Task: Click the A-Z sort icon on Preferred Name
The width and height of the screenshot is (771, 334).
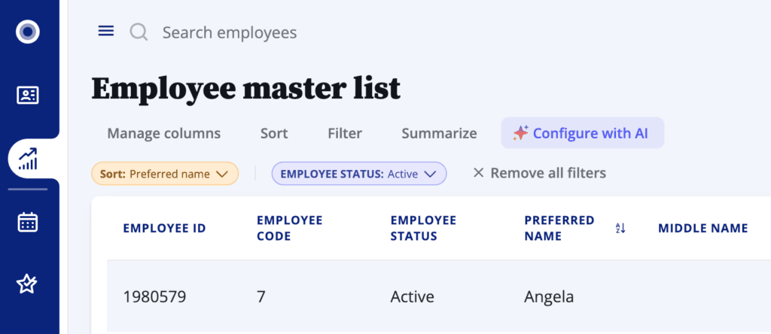Action: pyautogui.click(x=620, y=227)
